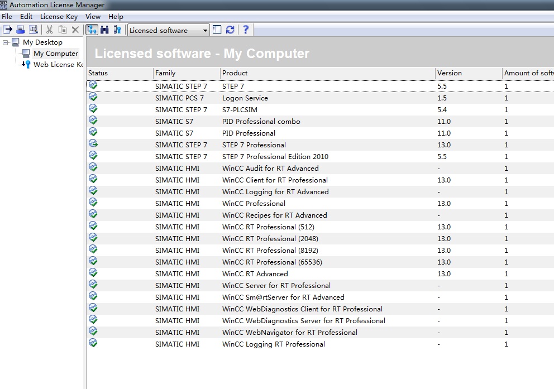Select WinCC WebDiagnostics Client for RT Professional
The height and width of the screenshot is (389, 554).
coord(302,309)
